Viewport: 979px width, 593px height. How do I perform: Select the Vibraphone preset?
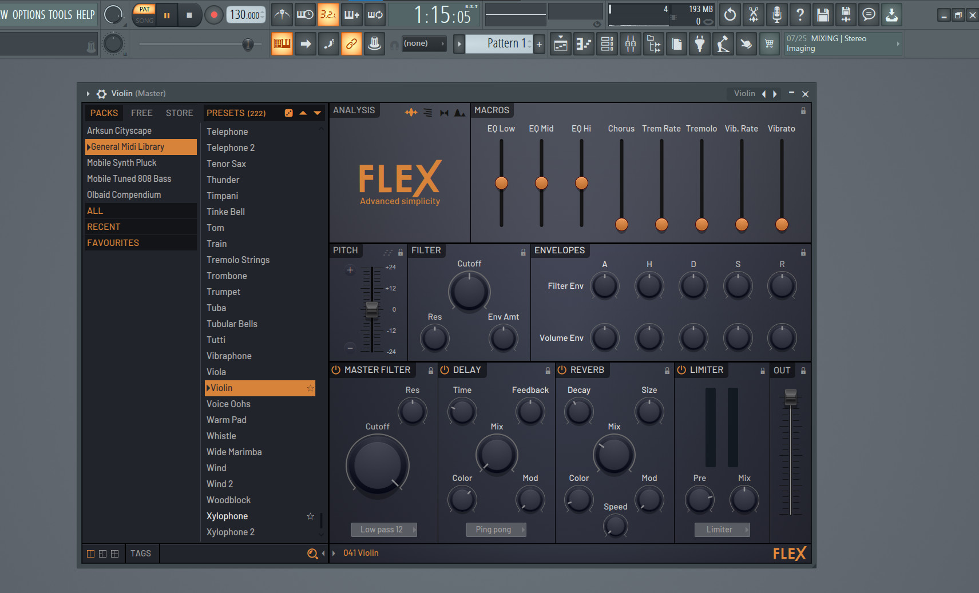click(260, 356)
